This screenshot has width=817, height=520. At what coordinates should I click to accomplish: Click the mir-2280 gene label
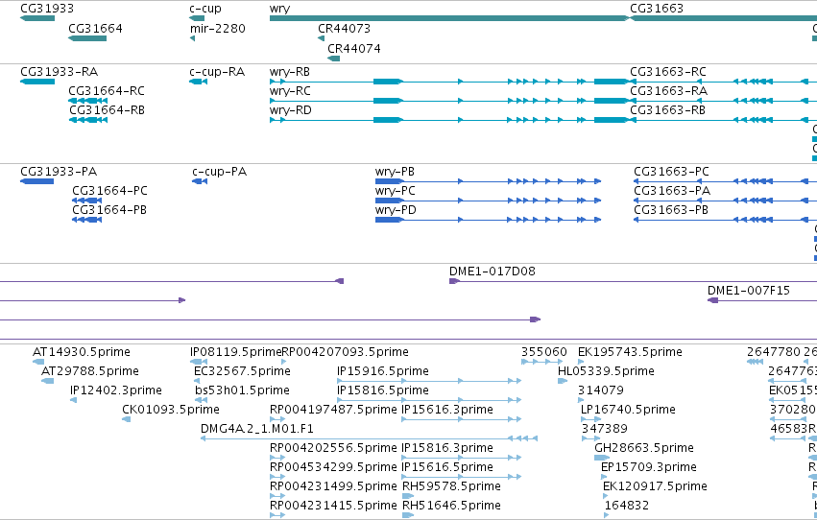point(217,29)
